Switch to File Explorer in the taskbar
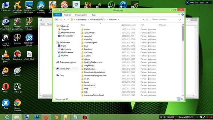Screen dimensions: 213x120 point(17,117)
